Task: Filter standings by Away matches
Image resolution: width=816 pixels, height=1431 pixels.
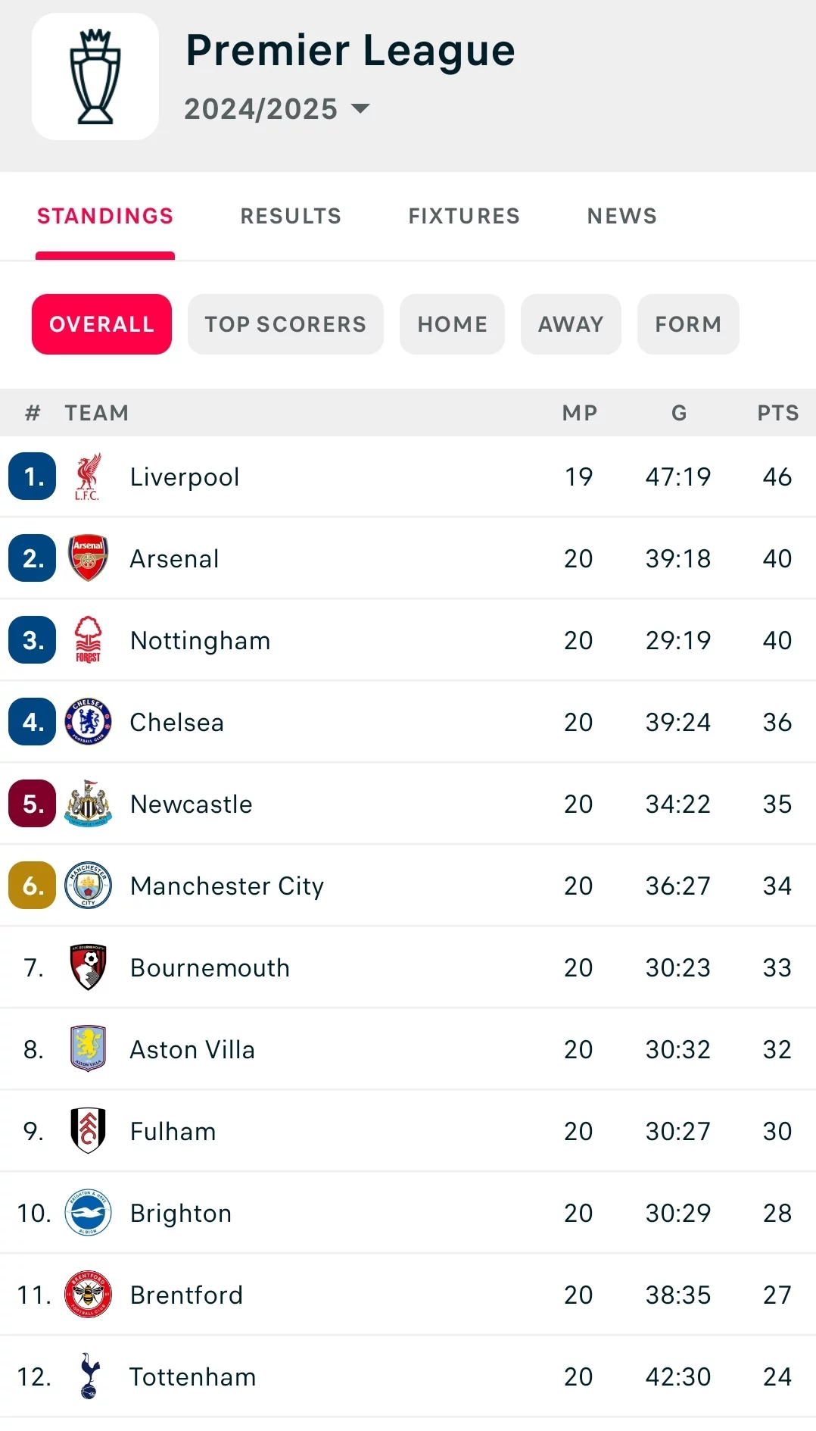Action: coord(571,324)
